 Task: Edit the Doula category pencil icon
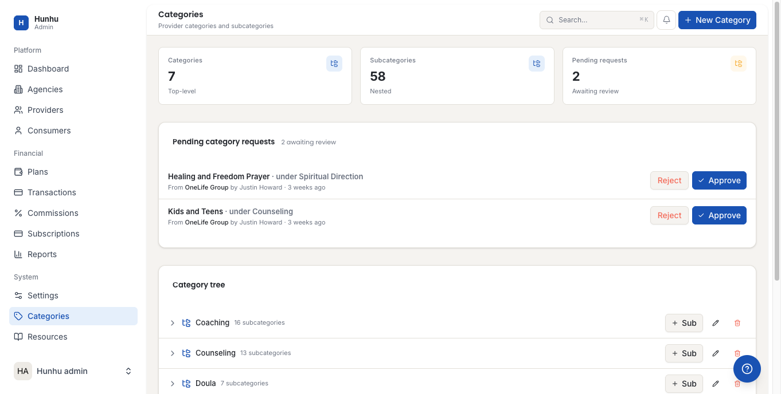click(716, 384)
